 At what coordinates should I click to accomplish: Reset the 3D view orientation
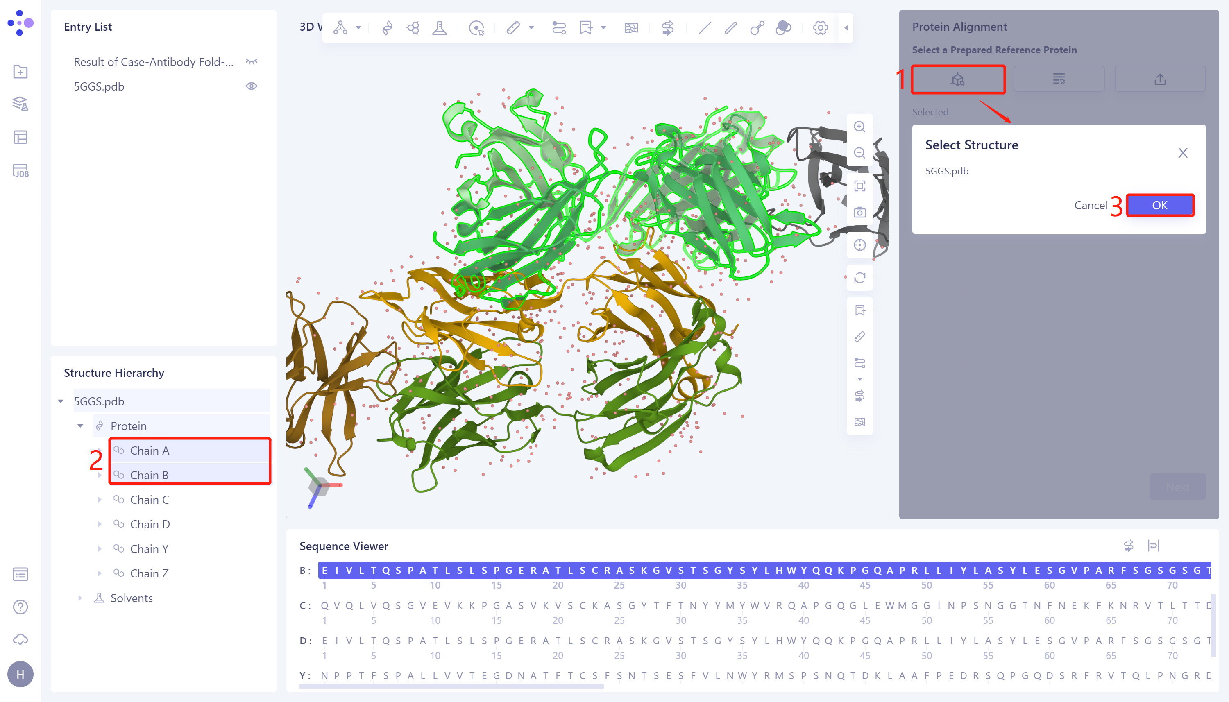860,278
